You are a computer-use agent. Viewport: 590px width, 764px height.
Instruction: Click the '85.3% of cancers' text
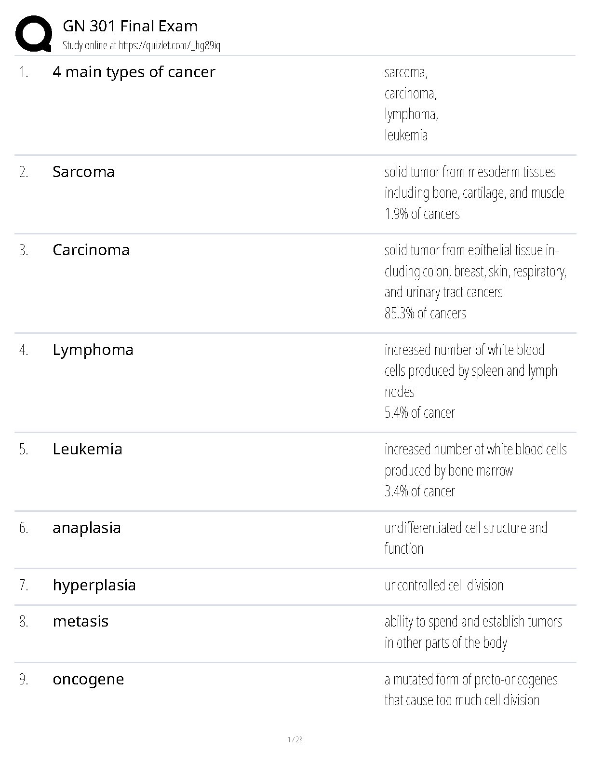[425, 313]
